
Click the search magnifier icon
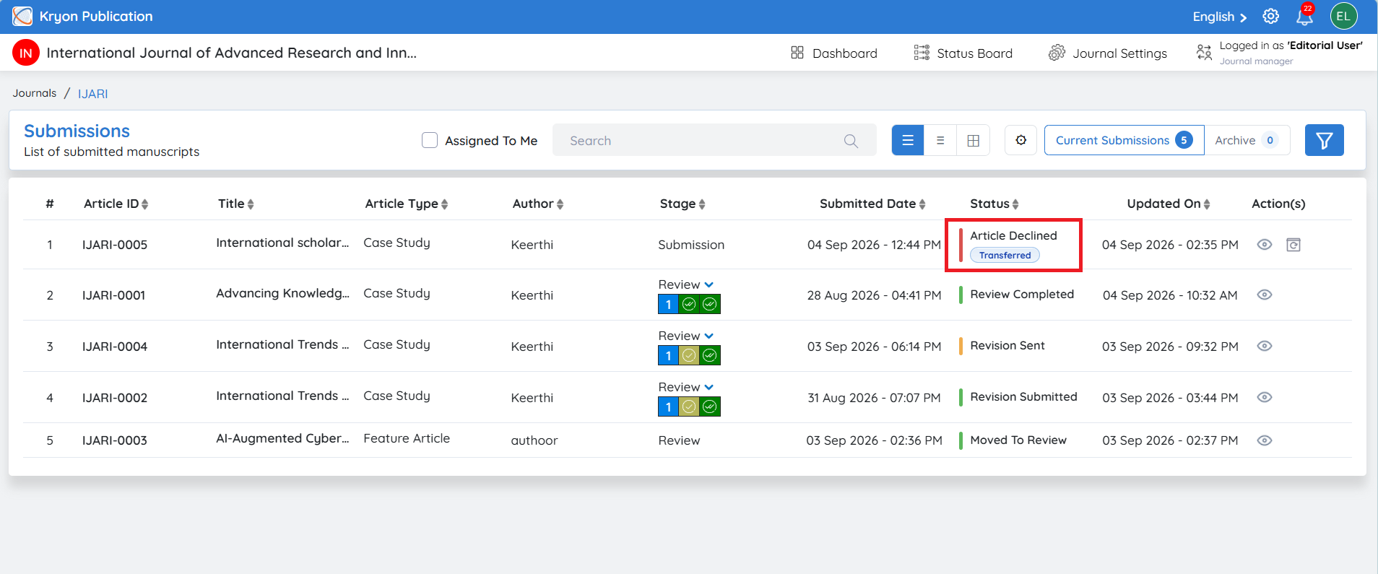click(x=851, y=141)
